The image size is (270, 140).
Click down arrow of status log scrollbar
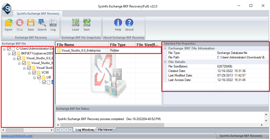tap(266, 121)
